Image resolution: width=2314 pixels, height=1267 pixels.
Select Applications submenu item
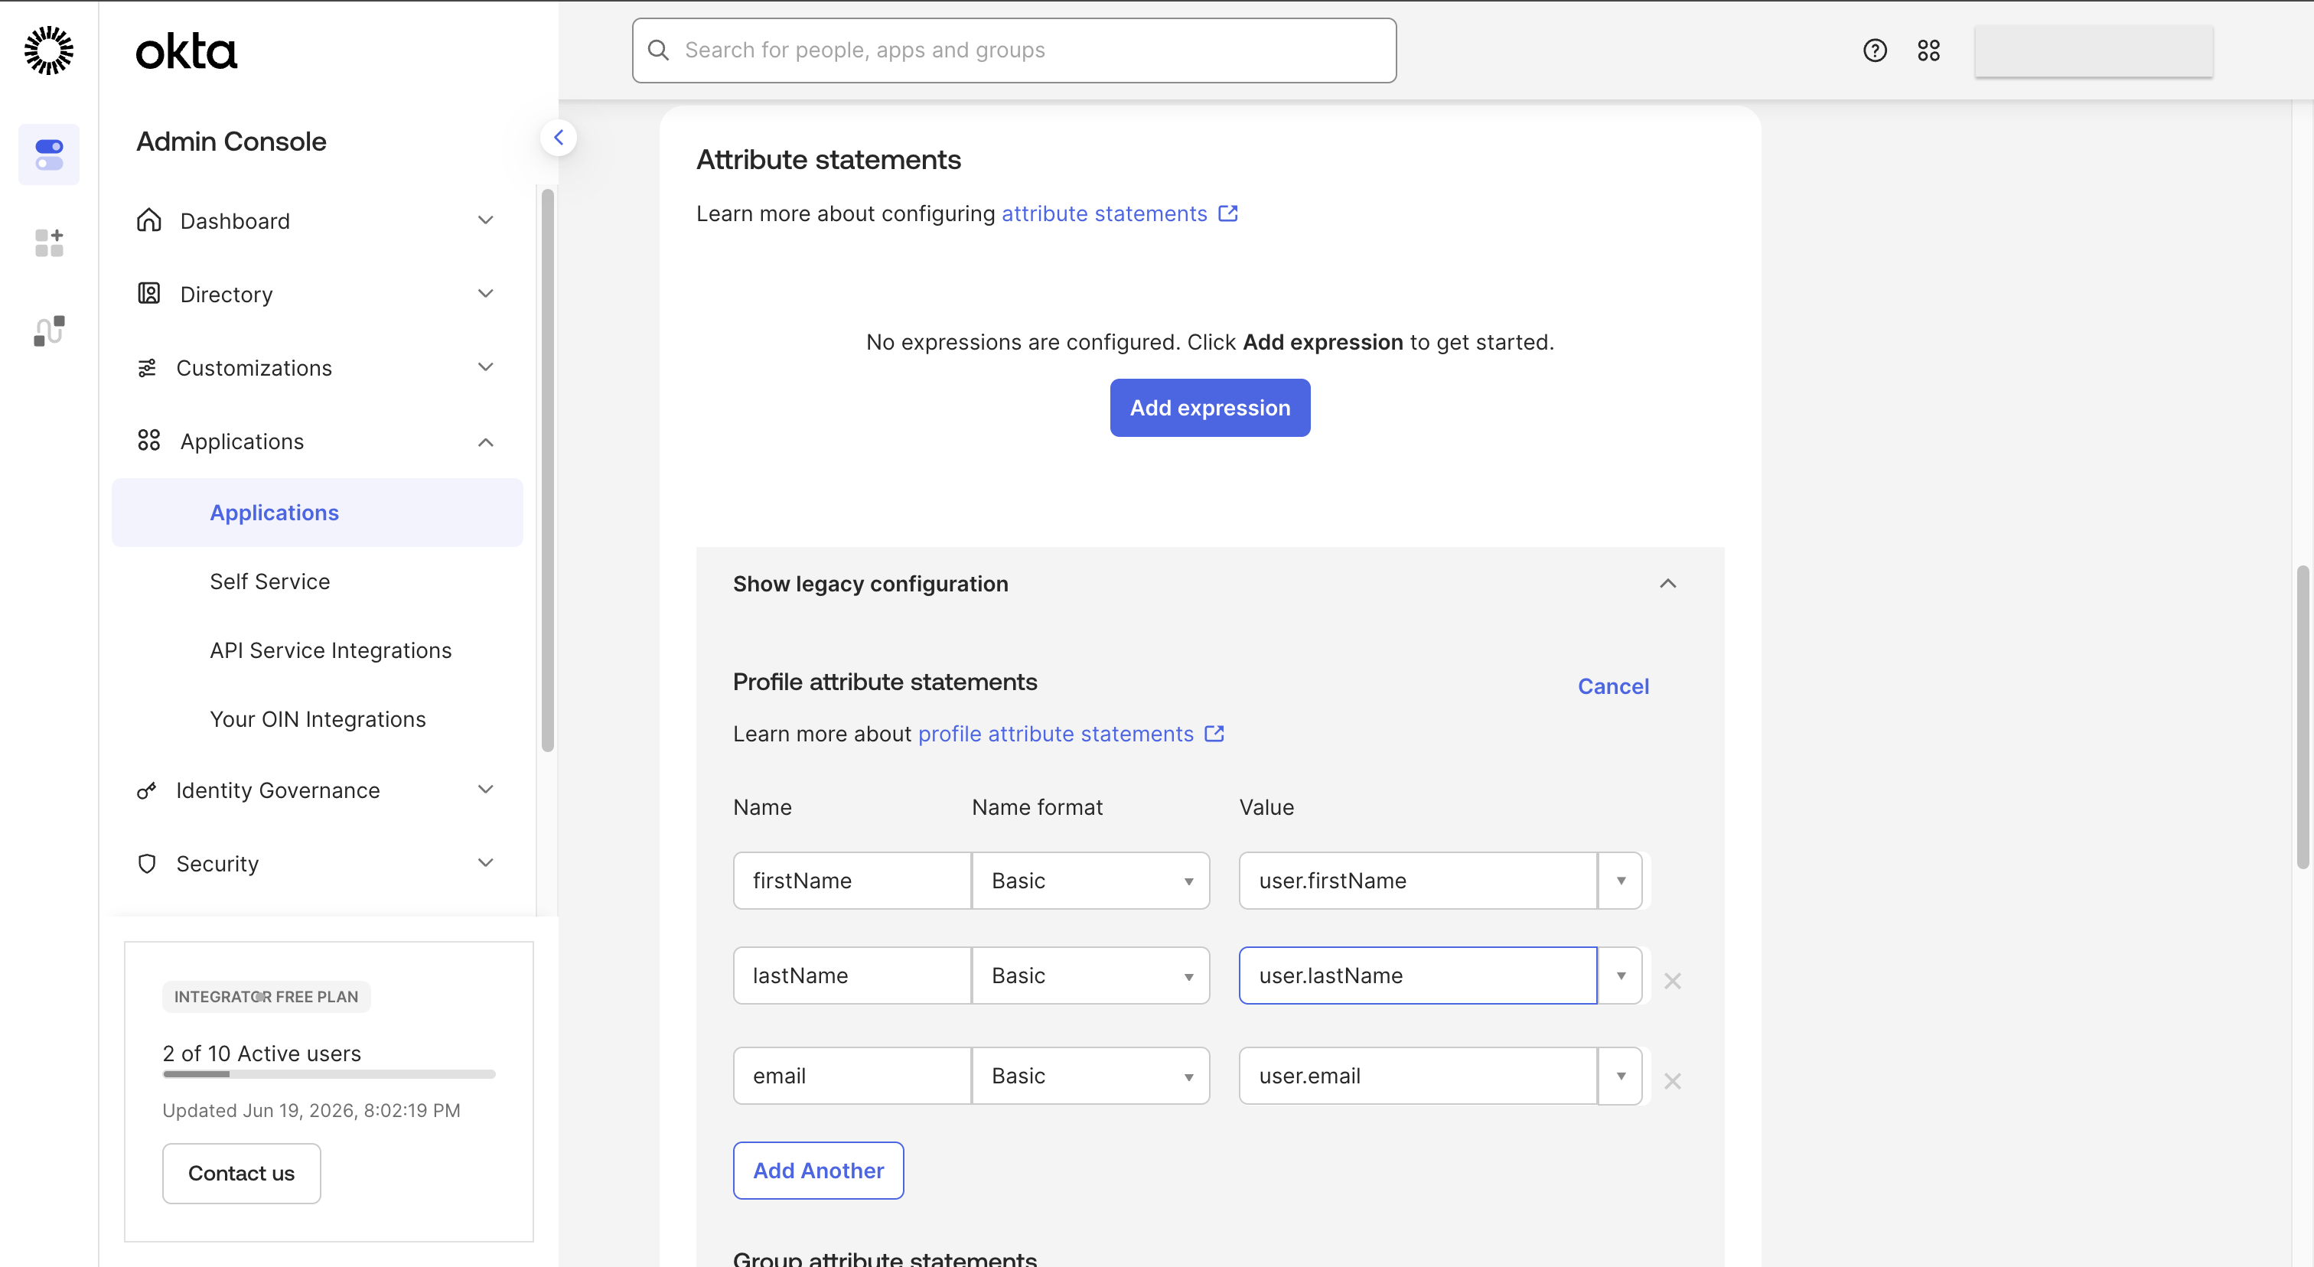pos(317,513)
